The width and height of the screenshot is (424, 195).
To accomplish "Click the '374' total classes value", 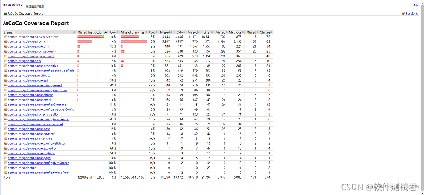I will pyautogui.click(x=267, y=177).
